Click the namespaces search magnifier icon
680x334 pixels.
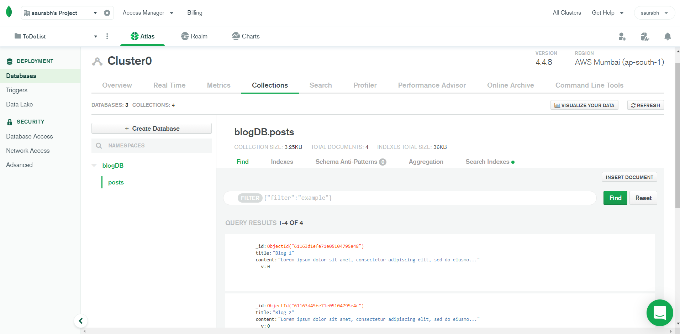click(99, 146)
